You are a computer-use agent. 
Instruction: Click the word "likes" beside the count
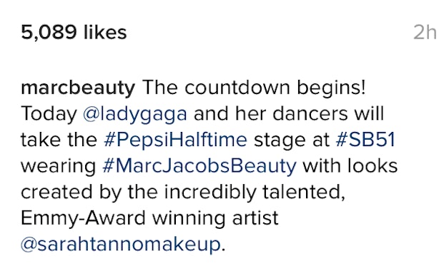[105, 32]
